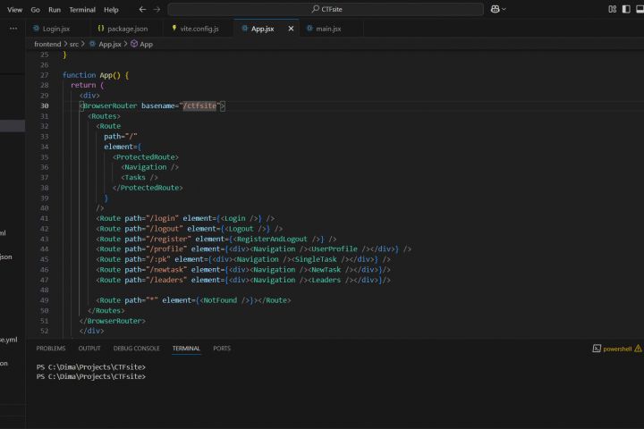Open the Copilot dropdown chevron
The image size is (644, 429).
click(505, 9)
